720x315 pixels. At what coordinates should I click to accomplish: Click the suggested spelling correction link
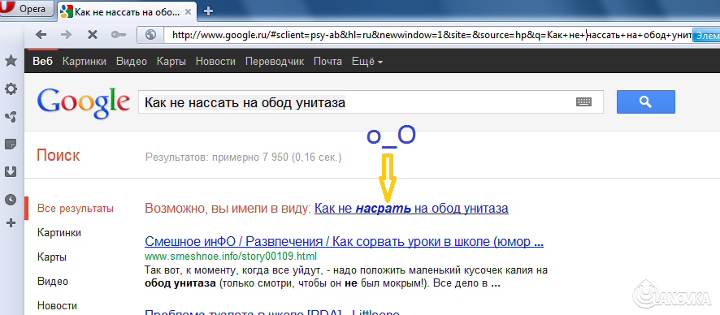[411, 209]
